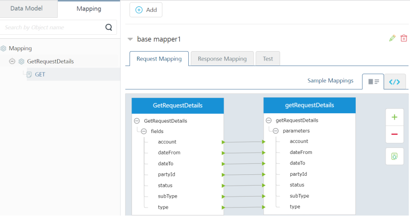Switch to visual mapping view icon
This screenshot has height=217, width=410.
click(373, 81)
